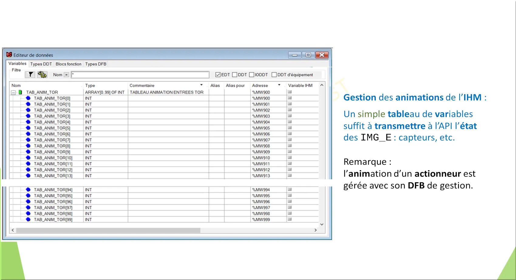This screenshot has height=280, width=516.
Task: Minimize the Editeur de données window
Action: click(294, 55)
